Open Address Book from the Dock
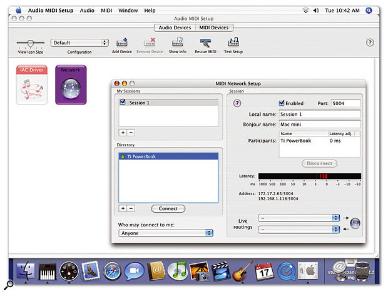388x294 pixels. (156, 271)
